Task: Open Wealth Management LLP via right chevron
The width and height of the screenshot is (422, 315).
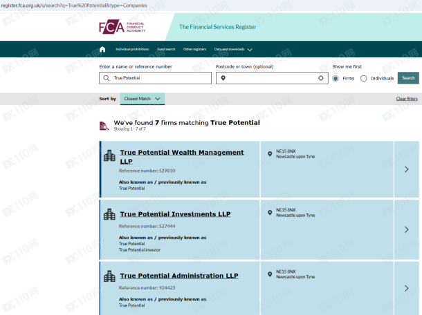Action: pyautogui.click(x=406, y=169)
